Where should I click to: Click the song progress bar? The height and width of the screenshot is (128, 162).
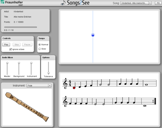click(20, 27)
